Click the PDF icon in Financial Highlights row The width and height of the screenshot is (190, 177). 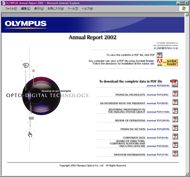(175, 93)
